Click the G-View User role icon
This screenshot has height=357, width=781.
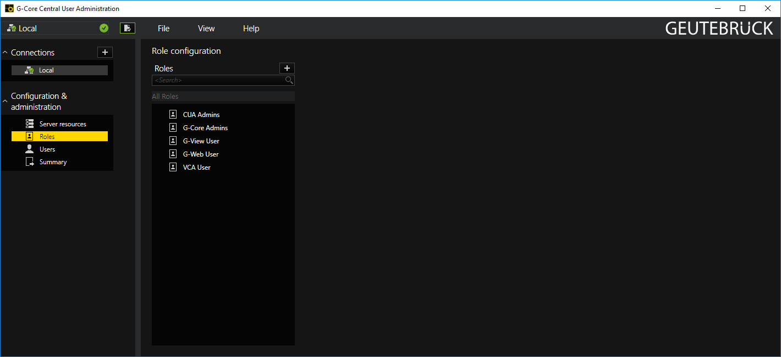click(173, 141)
